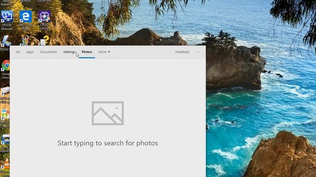This screenshot has width=316, height=177.
Task: Select the Settings search tab
Action: point(69,52)
